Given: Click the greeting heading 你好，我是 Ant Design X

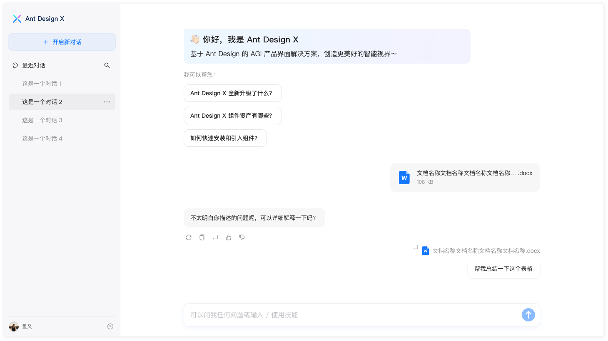Looking at the screenshot, I should coord(251,40).
